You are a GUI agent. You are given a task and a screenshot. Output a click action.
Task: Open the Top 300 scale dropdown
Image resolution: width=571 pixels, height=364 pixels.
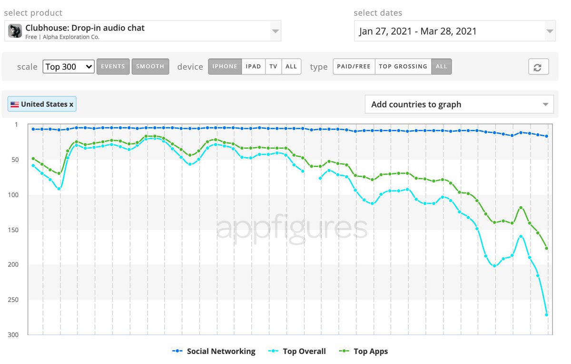69,67
